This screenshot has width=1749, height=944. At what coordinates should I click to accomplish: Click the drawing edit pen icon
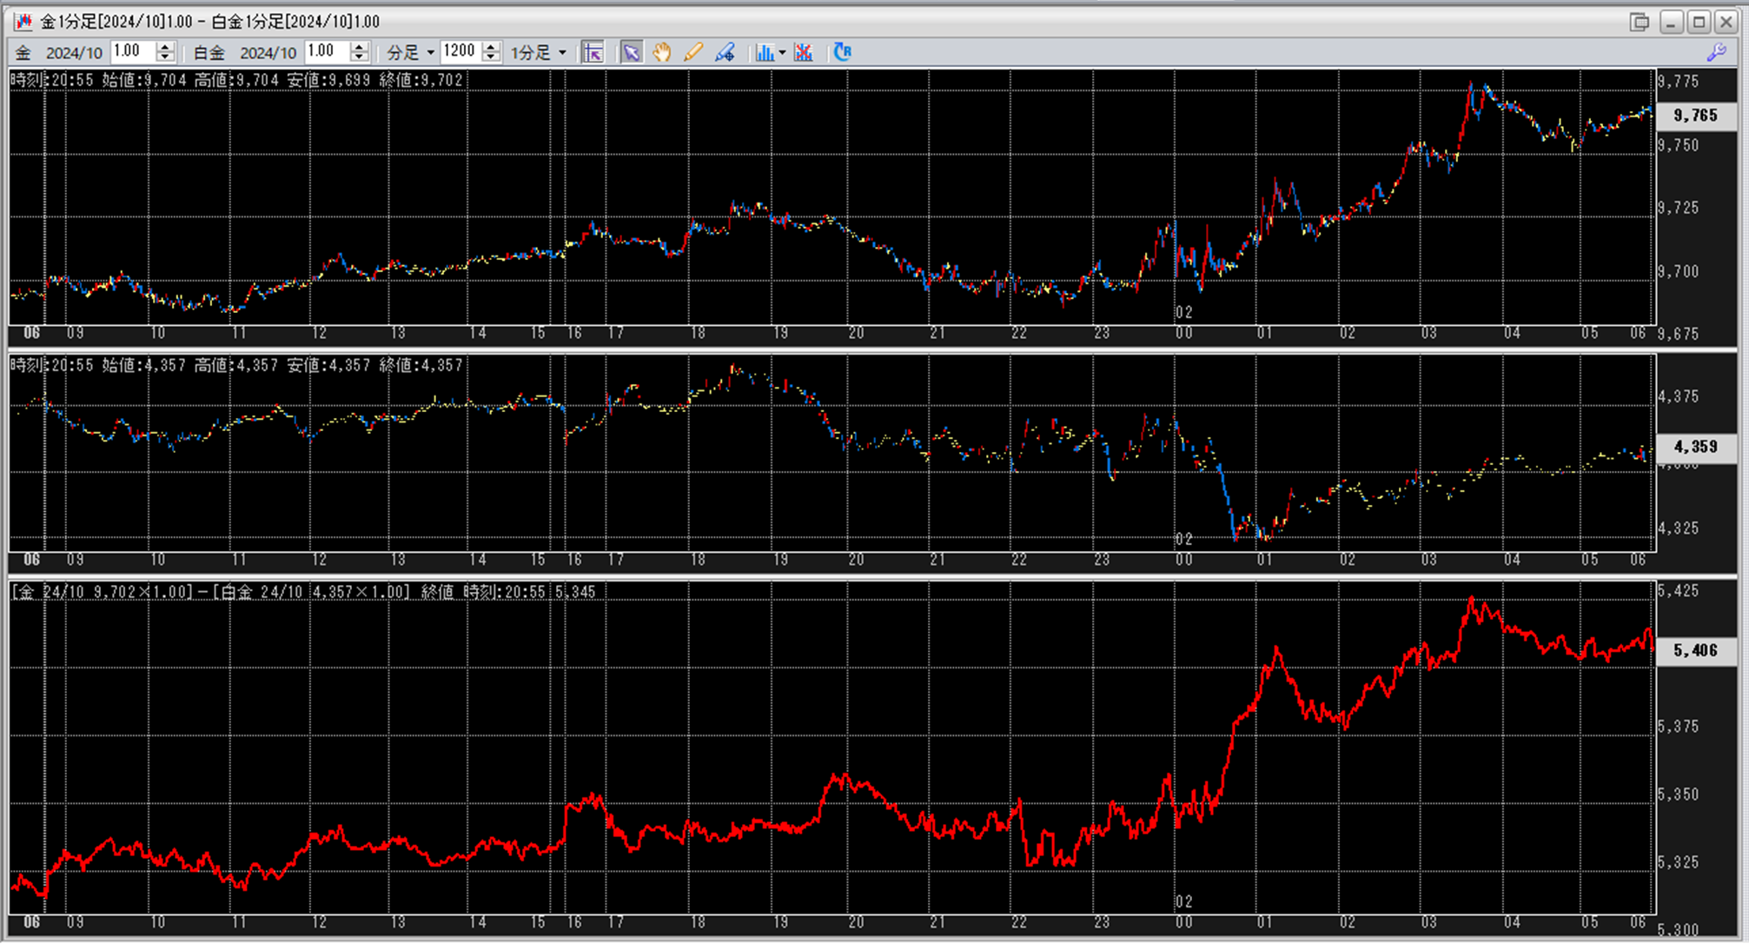725,52
